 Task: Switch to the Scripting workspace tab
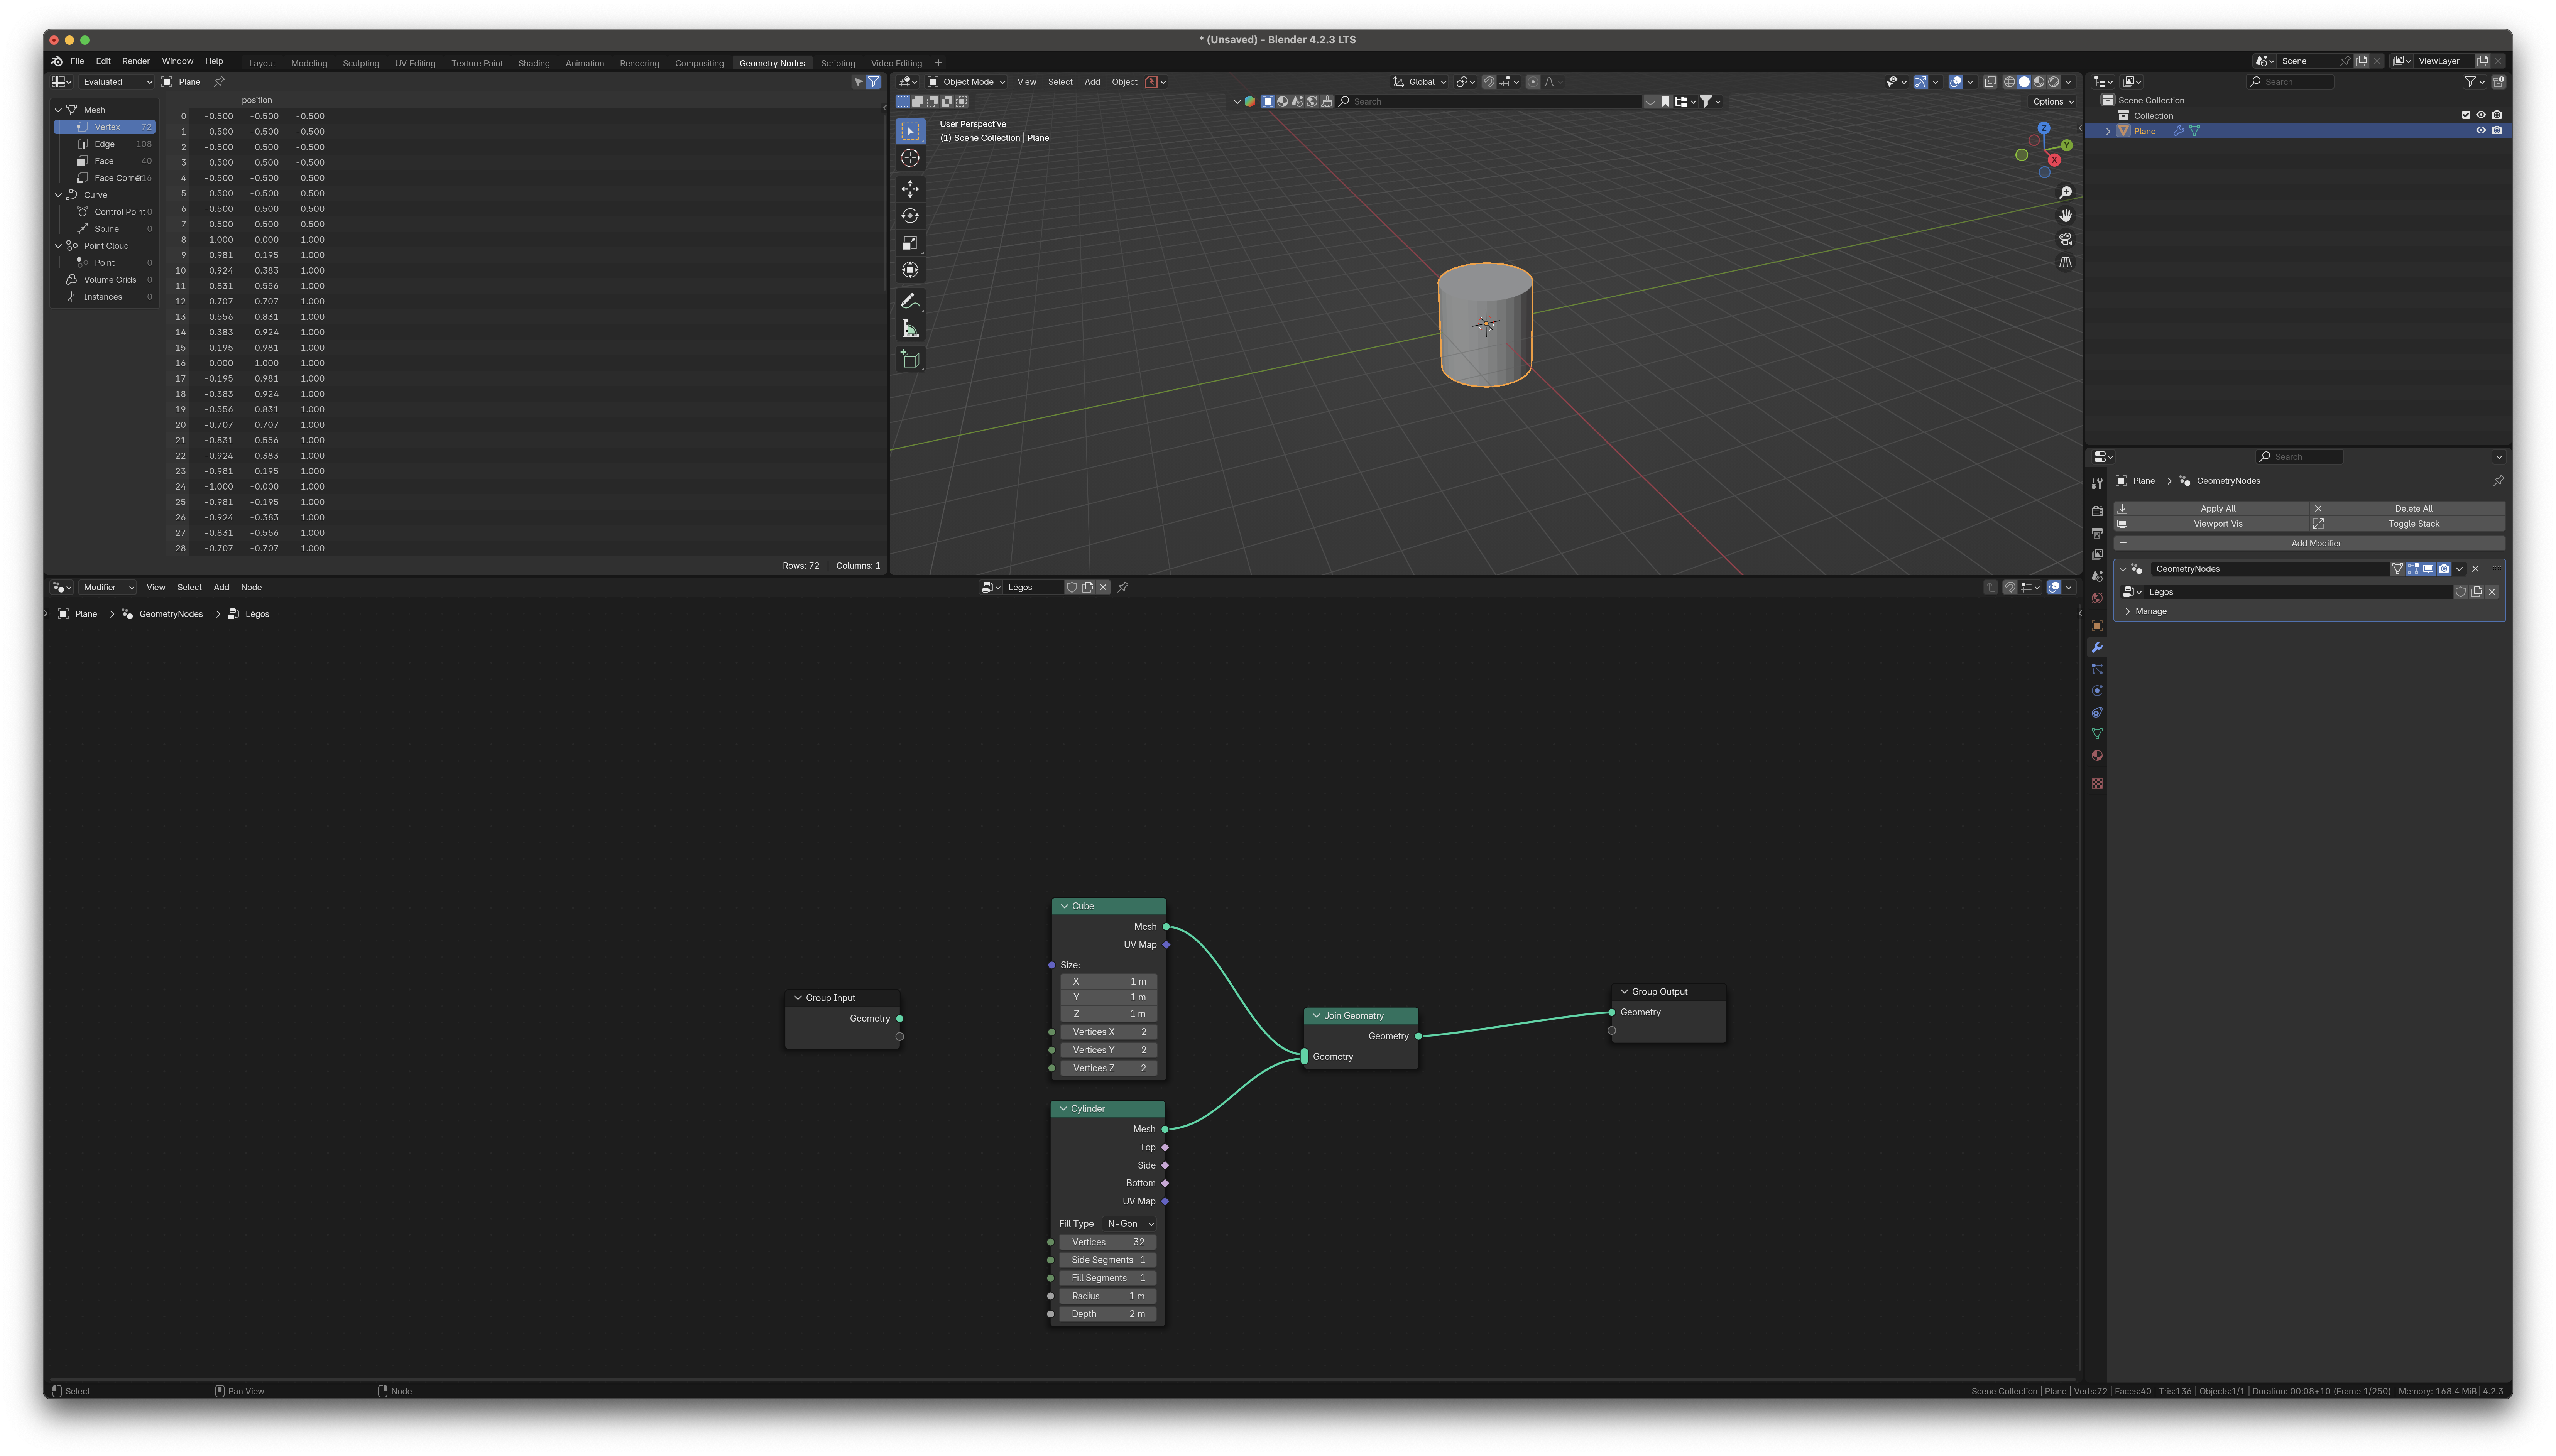(838, 63)
